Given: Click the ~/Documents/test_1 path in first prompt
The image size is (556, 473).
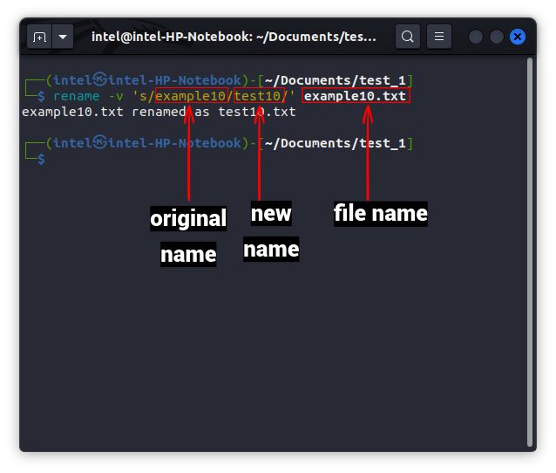Looking at the screenshot, I should pyautogui.click(x=336, y=80).
